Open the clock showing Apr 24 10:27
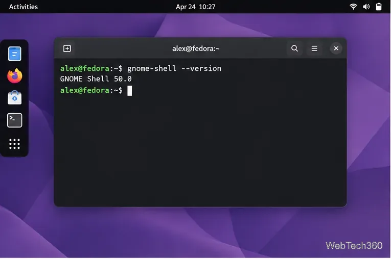This screenshot has height=259, width=391. pyautogui.click(x=195, y=7)
